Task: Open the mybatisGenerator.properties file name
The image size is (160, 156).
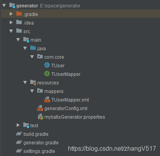Action: [x=75, y=117]
